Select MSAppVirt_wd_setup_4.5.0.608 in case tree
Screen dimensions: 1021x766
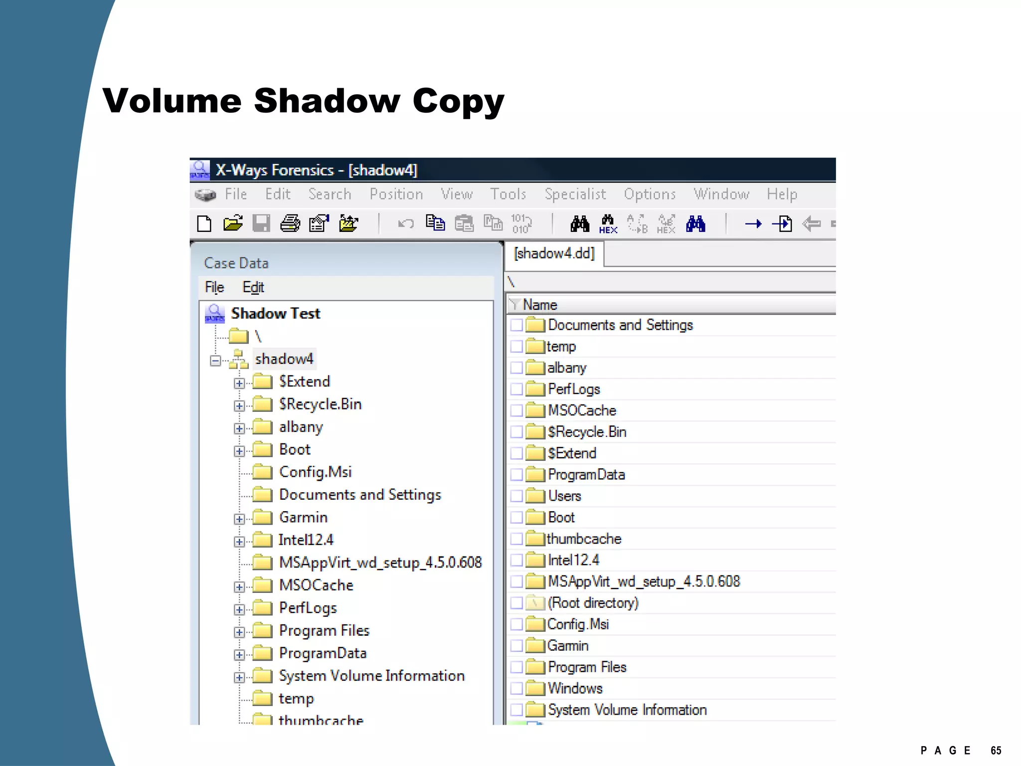[x=380, y=563]
